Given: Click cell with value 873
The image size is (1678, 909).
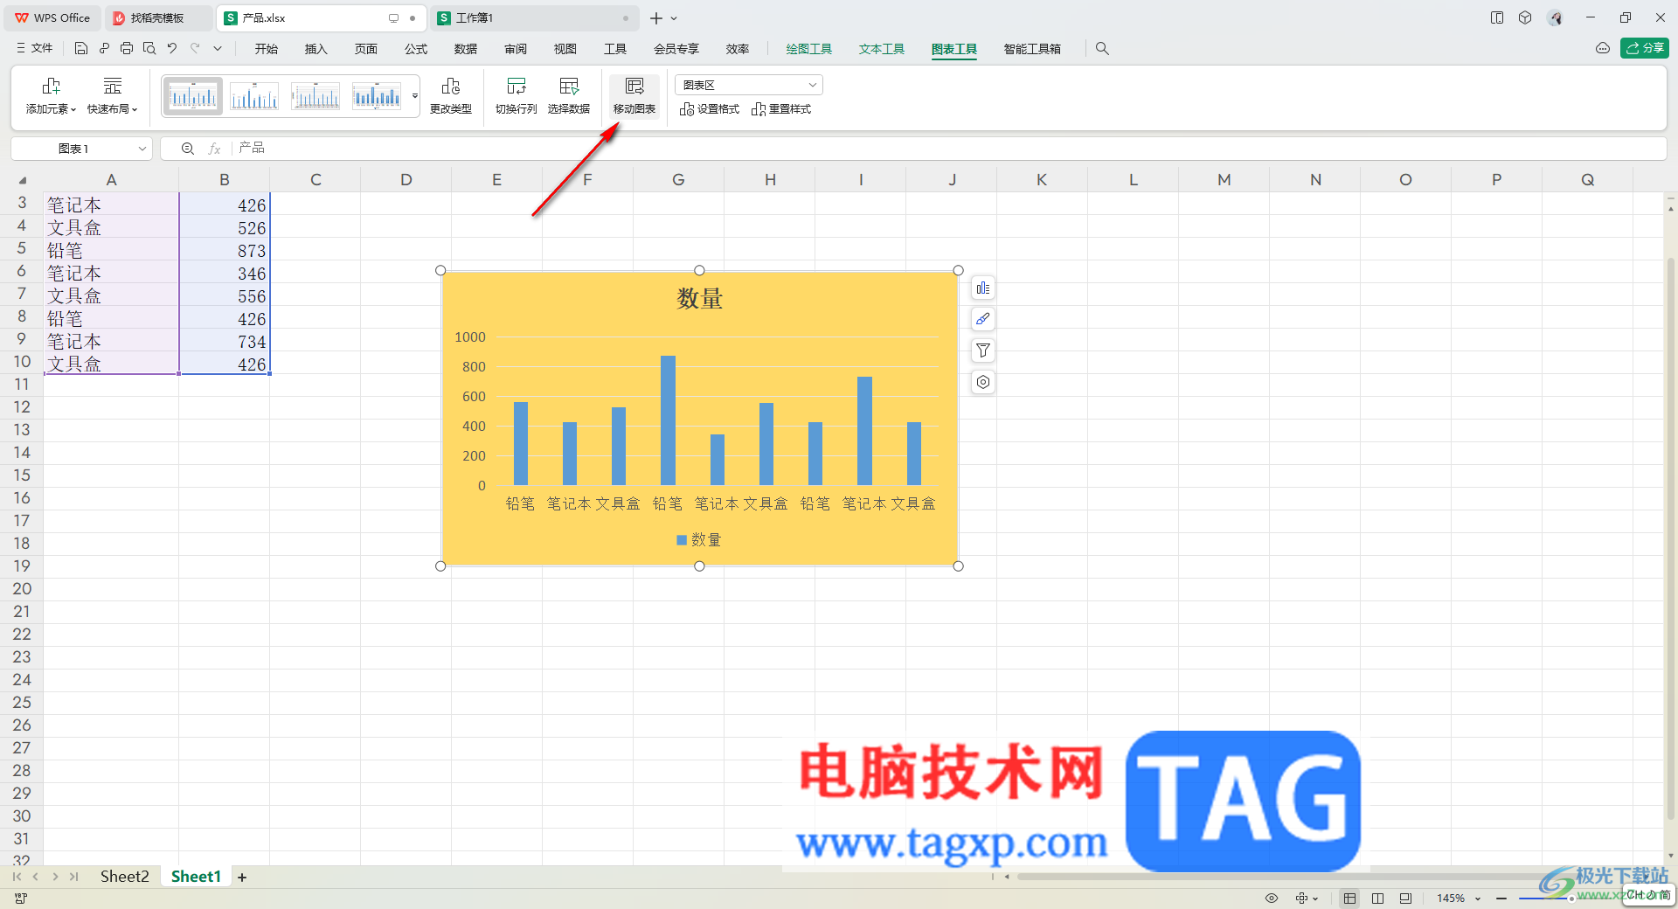Looking at the screenshot, I should tap(225, 251).
